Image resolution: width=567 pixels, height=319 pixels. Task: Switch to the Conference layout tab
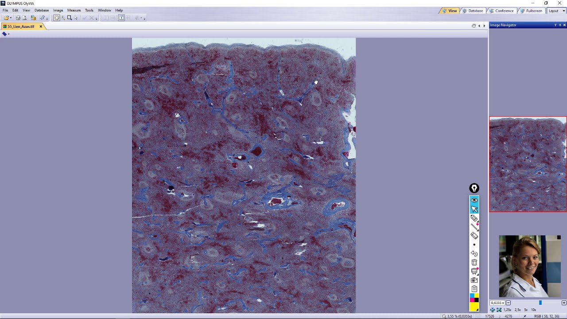(x=501, y=11)
